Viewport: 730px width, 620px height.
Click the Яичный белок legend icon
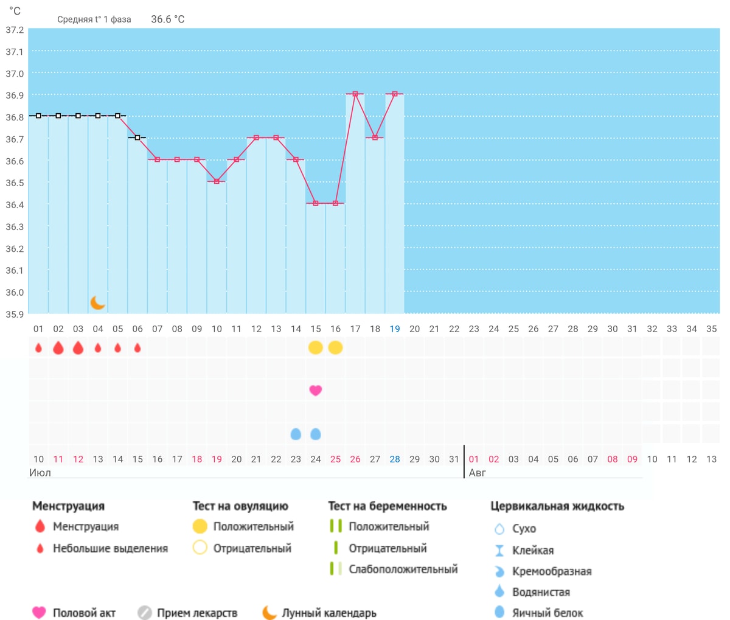499,612
